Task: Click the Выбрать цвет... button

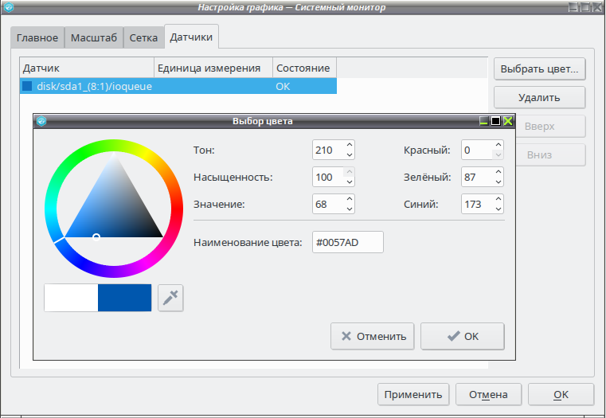Action: point(540,68)
